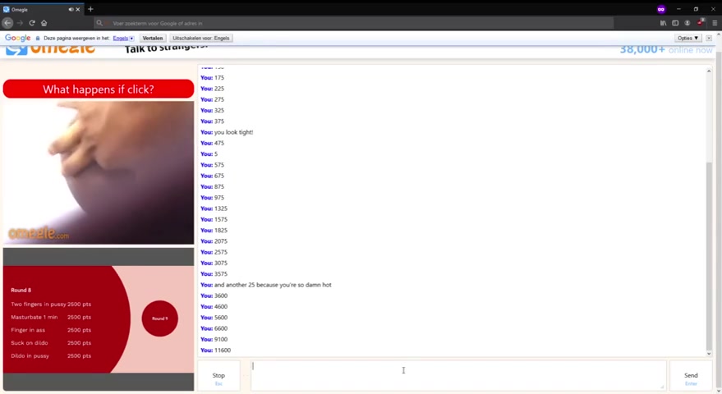
Task: Open the browser hamburger menu
Action: (715, 23)
